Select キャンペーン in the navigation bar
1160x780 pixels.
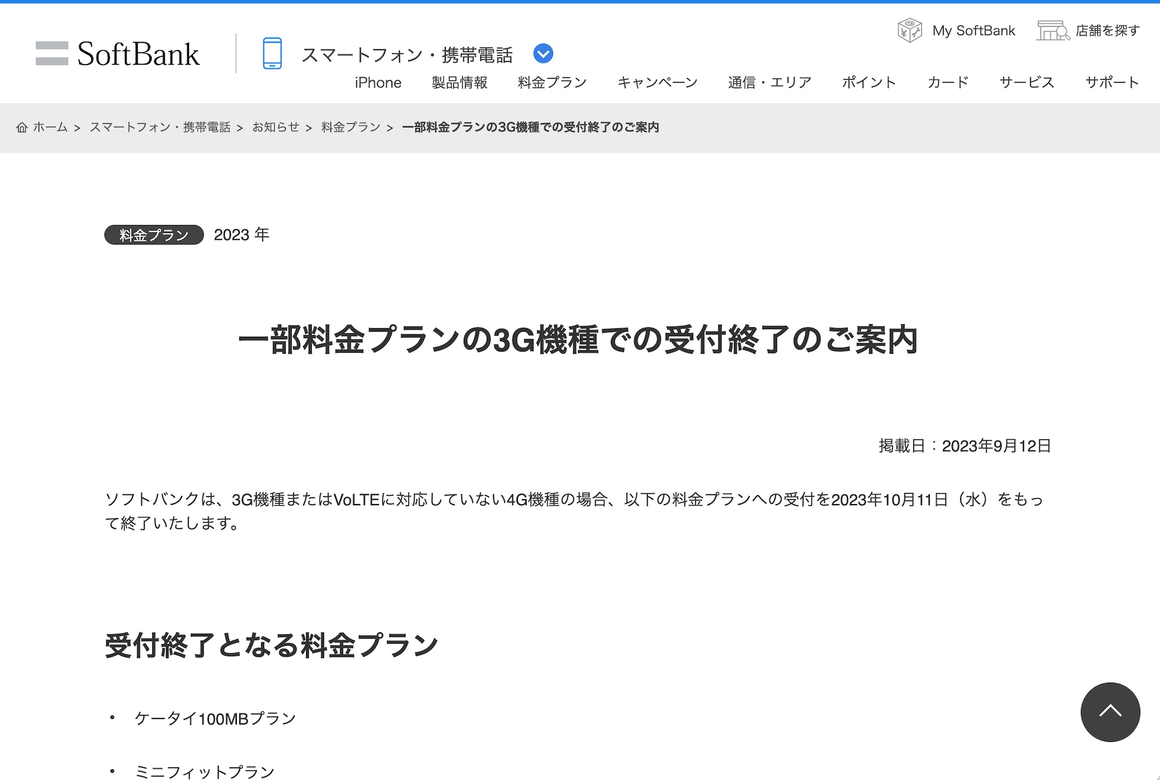(657, 83)
